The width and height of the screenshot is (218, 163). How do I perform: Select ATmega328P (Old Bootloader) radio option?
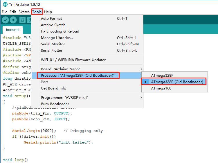point(175,82)
